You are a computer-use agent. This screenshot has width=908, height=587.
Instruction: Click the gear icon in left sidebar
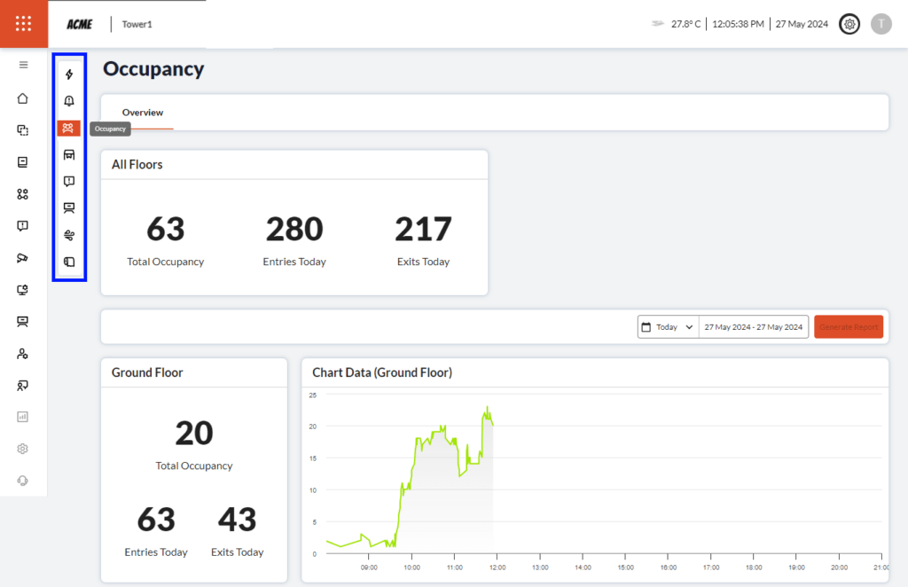(23, 449)
